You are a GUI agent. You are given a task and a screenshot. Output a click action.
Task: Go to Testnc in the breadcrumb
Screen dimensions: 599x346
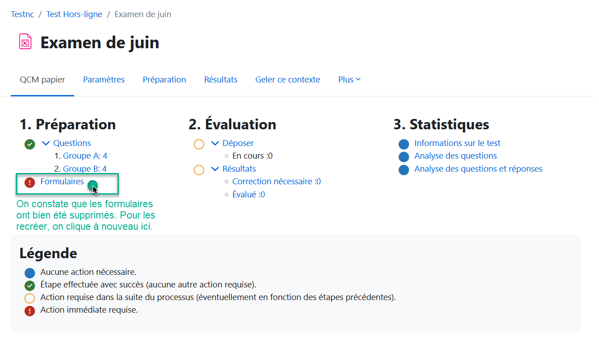(23, 14)
